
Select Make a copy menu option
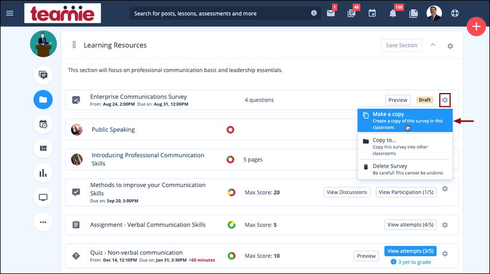click(x=405, y=120)
